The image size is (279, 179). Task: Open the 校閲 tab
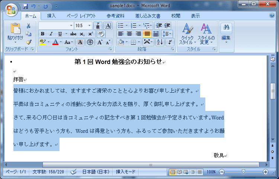click(176, 16)
